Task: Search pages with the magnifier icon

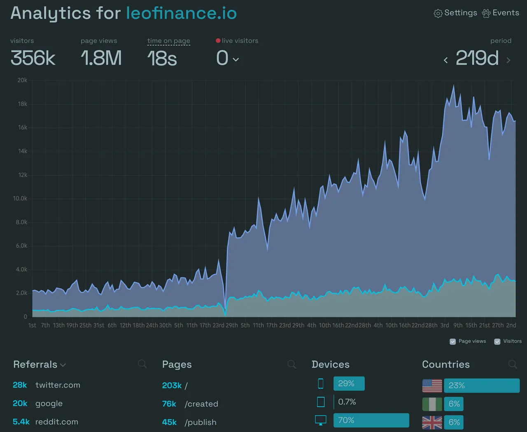Action: coord(291,364)
